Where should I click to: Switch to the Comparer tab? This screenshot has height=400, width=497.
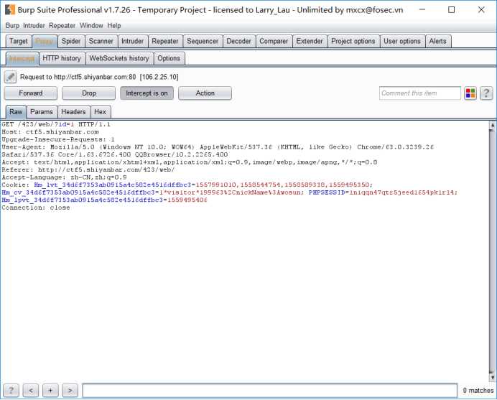(x=274, y=41)
